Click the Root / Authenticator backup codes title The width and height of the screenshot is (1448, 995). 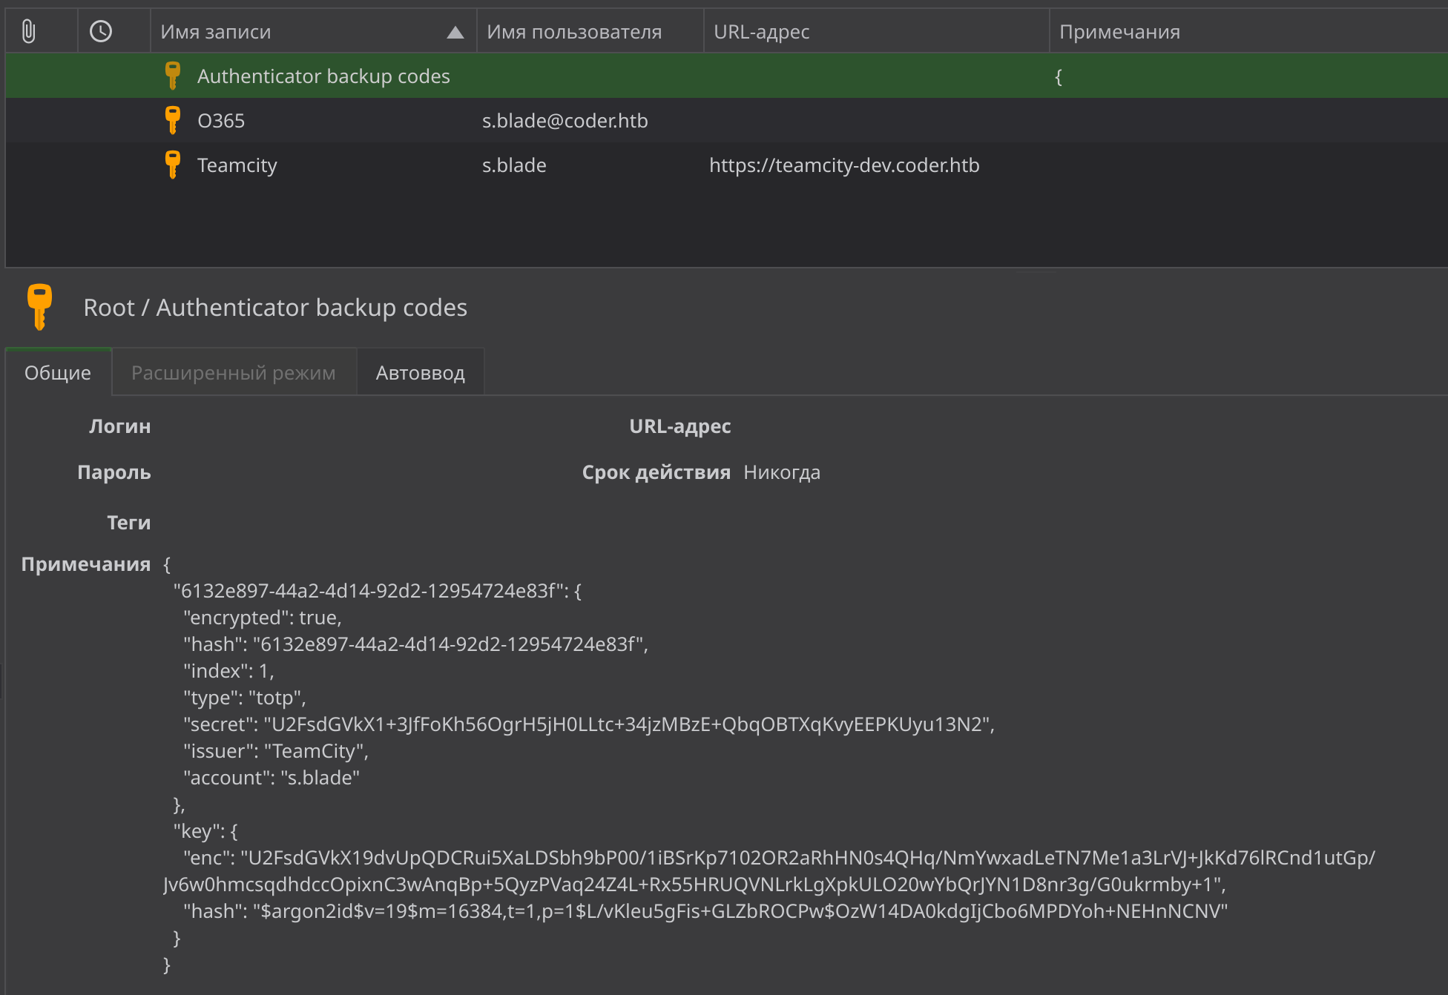(275, 307)
